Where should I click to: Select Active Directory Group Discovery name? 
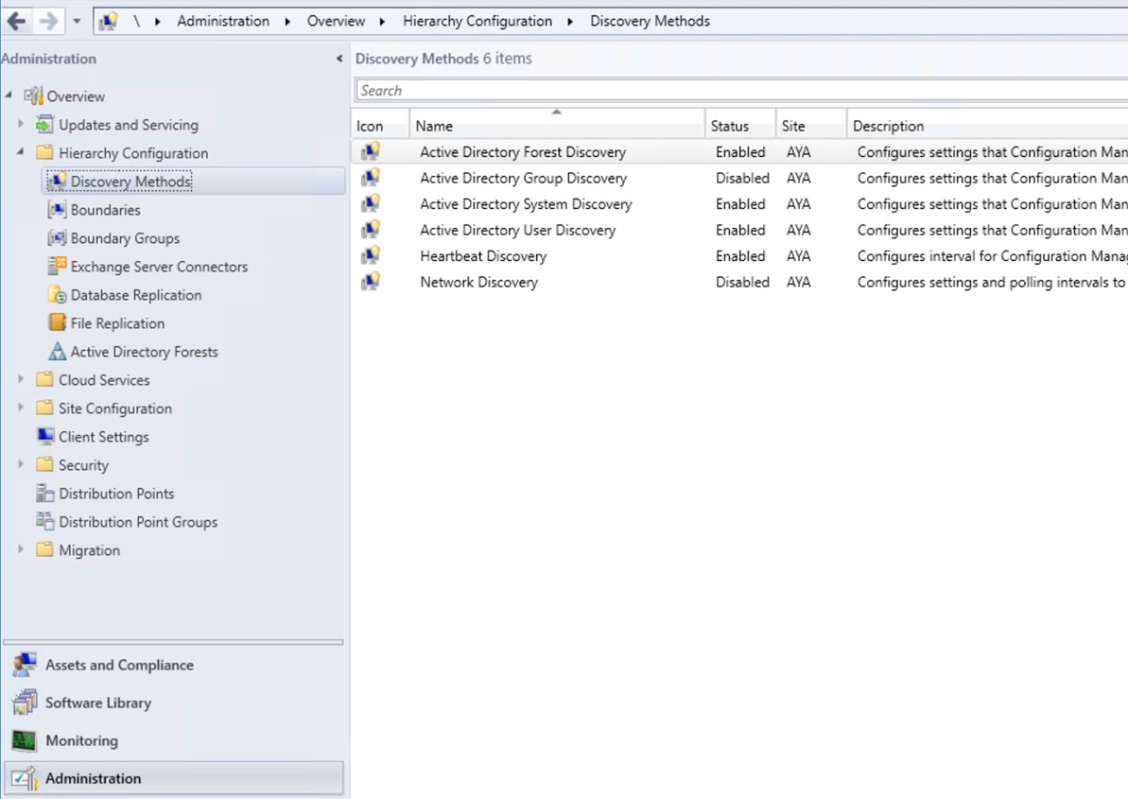[x=523, y=179]
